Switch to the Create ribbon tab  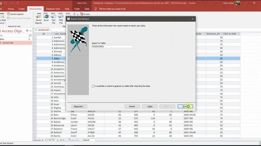[x=22, y=9]
